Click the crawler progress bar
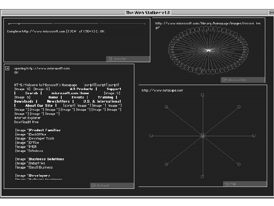This screenshot has width=274, height=206. pyautogui.click(x=76, y=24)
